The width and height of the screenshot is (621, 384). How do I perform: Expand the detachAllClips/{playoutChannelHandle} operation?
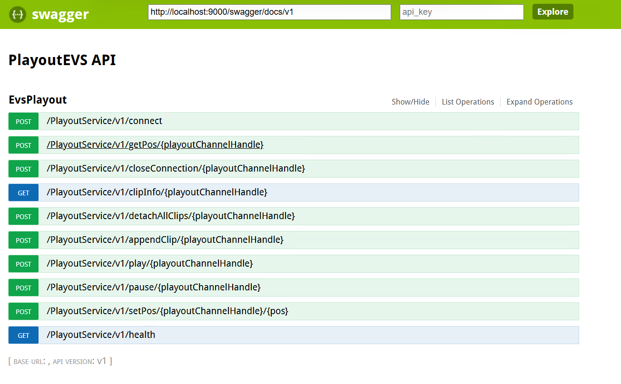tap(171, 216)
